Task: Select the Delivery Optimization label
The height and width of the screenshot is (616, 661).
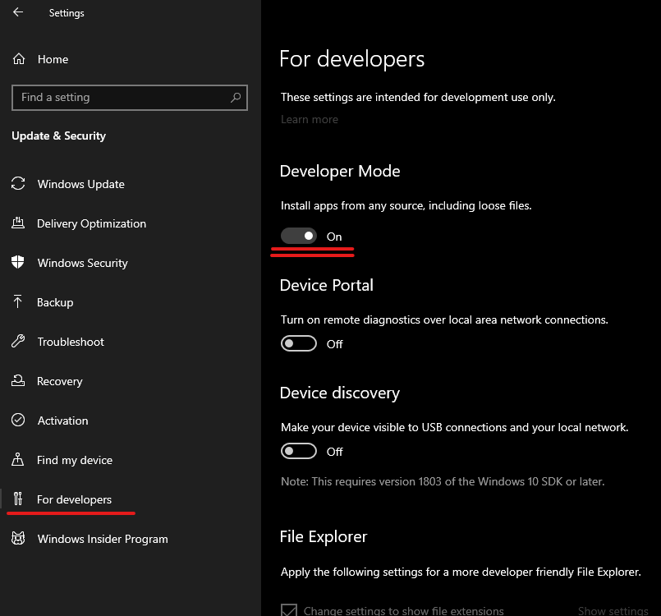Action: coord(91,223)
